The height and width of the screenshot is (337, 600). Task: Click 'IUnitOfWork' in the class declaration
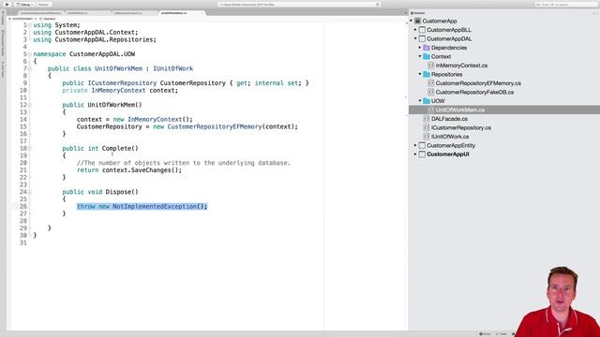[172, 68]
